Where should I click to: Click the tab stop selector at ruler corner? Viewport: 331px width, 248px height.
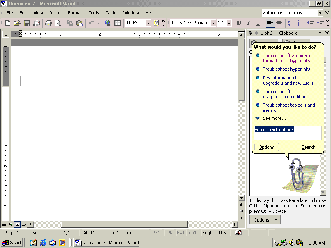[5, 34]
